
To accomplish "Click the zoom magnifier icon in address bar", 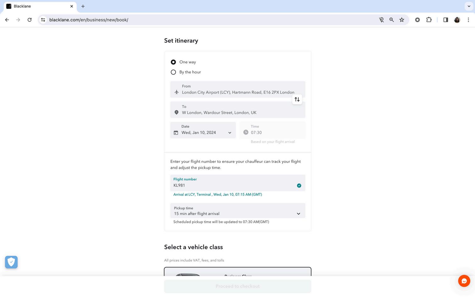I will pos(392,20).
